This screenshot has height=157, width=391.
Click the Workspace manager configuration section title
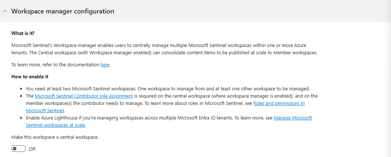tap(63, 11)
